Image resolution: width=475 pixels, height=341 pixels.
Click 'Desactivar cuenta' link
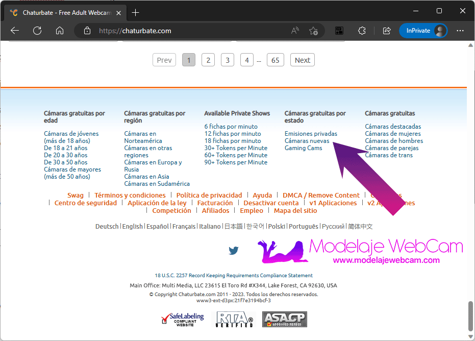pos(271,203)
